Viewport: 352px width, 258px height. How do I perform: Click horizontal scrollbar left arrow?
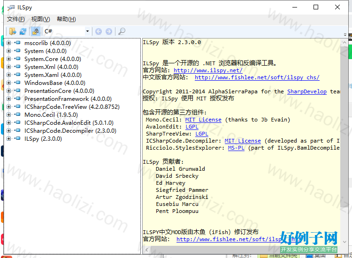pos(146,250)
